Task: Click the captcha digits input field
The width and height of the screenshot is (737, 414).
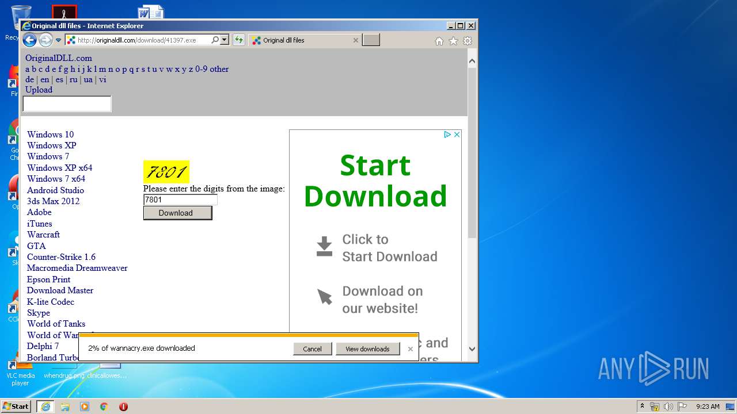Action: pos(180,200)
